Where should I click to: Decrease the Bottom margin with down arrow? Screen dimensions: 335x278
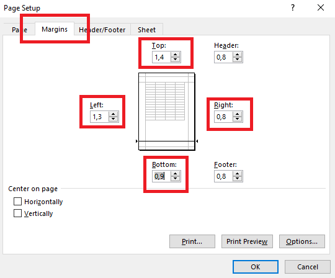[x=176, y=179]
